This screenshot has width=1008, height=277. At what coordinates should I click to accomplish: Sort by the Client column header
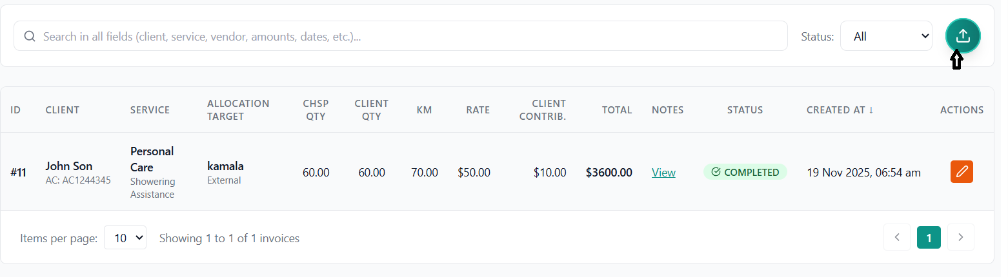click(x=62, y=110)
